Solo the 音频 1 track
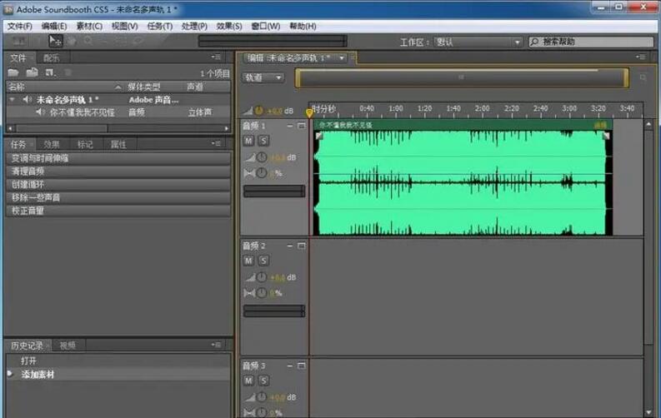Screen dimensions: 661x418 tap(262, 141)
